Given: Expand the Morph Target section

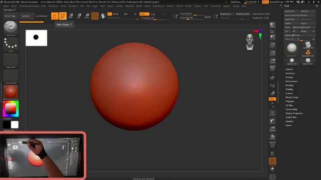Looking at the screenshot, I should [292, 97].
